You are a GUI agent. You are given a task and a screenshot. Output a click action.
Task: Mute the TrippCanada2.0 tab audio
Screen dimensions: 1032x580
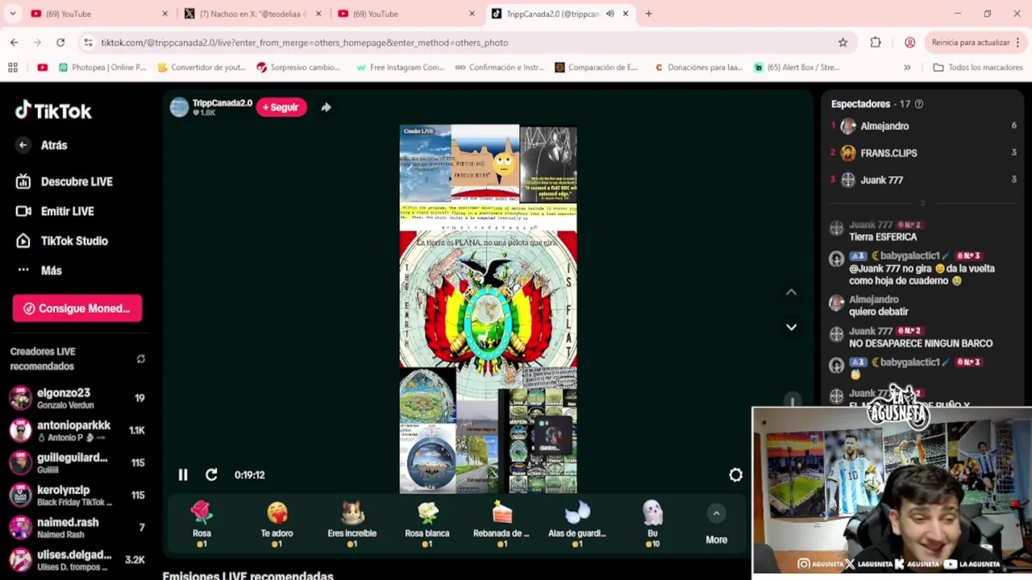tap(610, 14)
